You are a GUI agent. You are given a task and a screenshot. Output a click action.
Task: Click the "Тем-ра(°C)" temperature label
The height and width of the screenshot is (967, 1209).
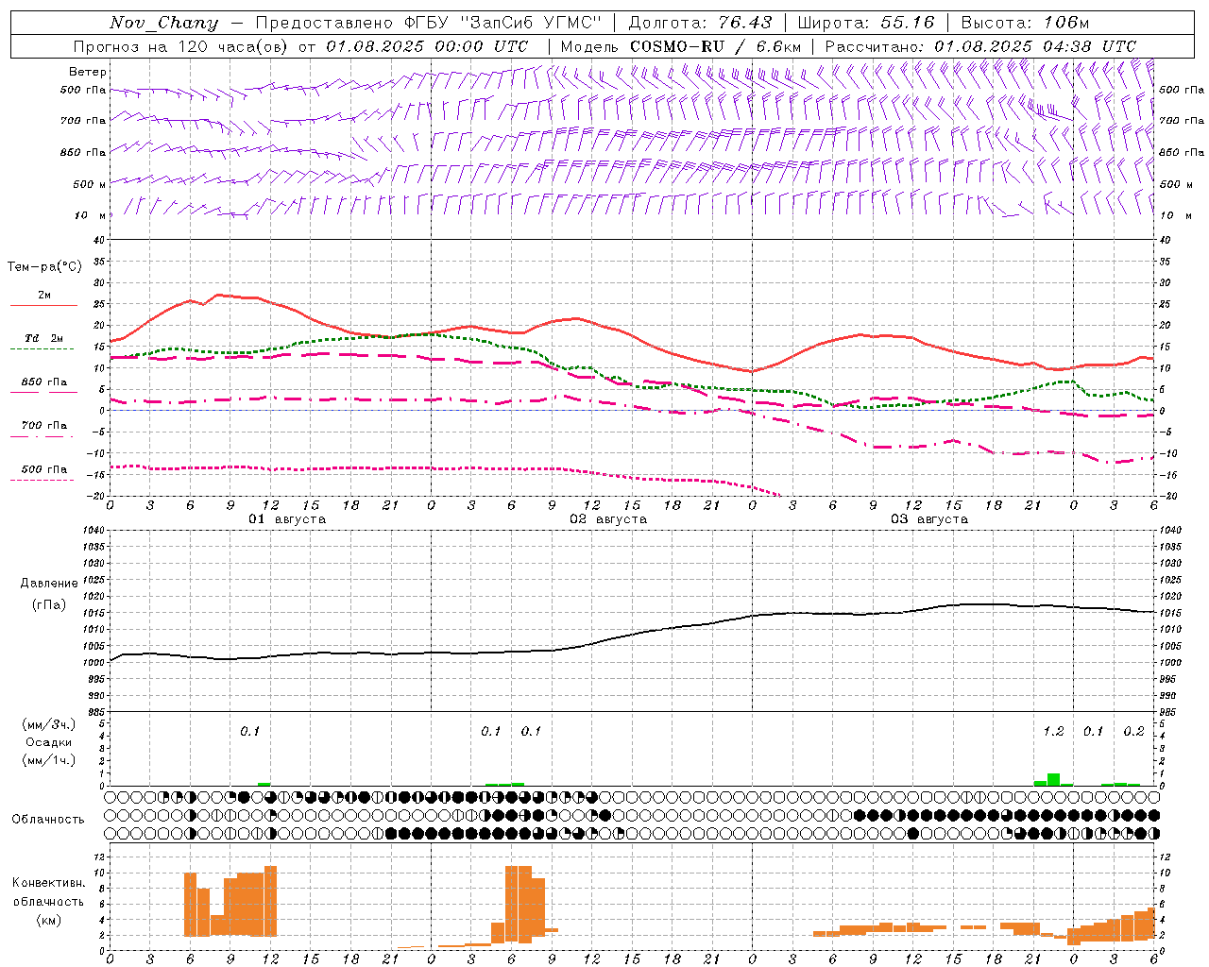[44, 267]
